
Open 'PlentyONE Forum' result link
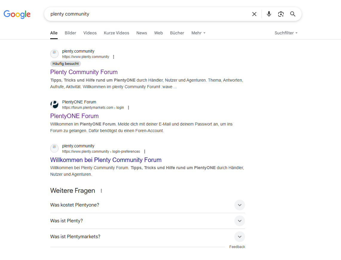(x=74, y=116)
